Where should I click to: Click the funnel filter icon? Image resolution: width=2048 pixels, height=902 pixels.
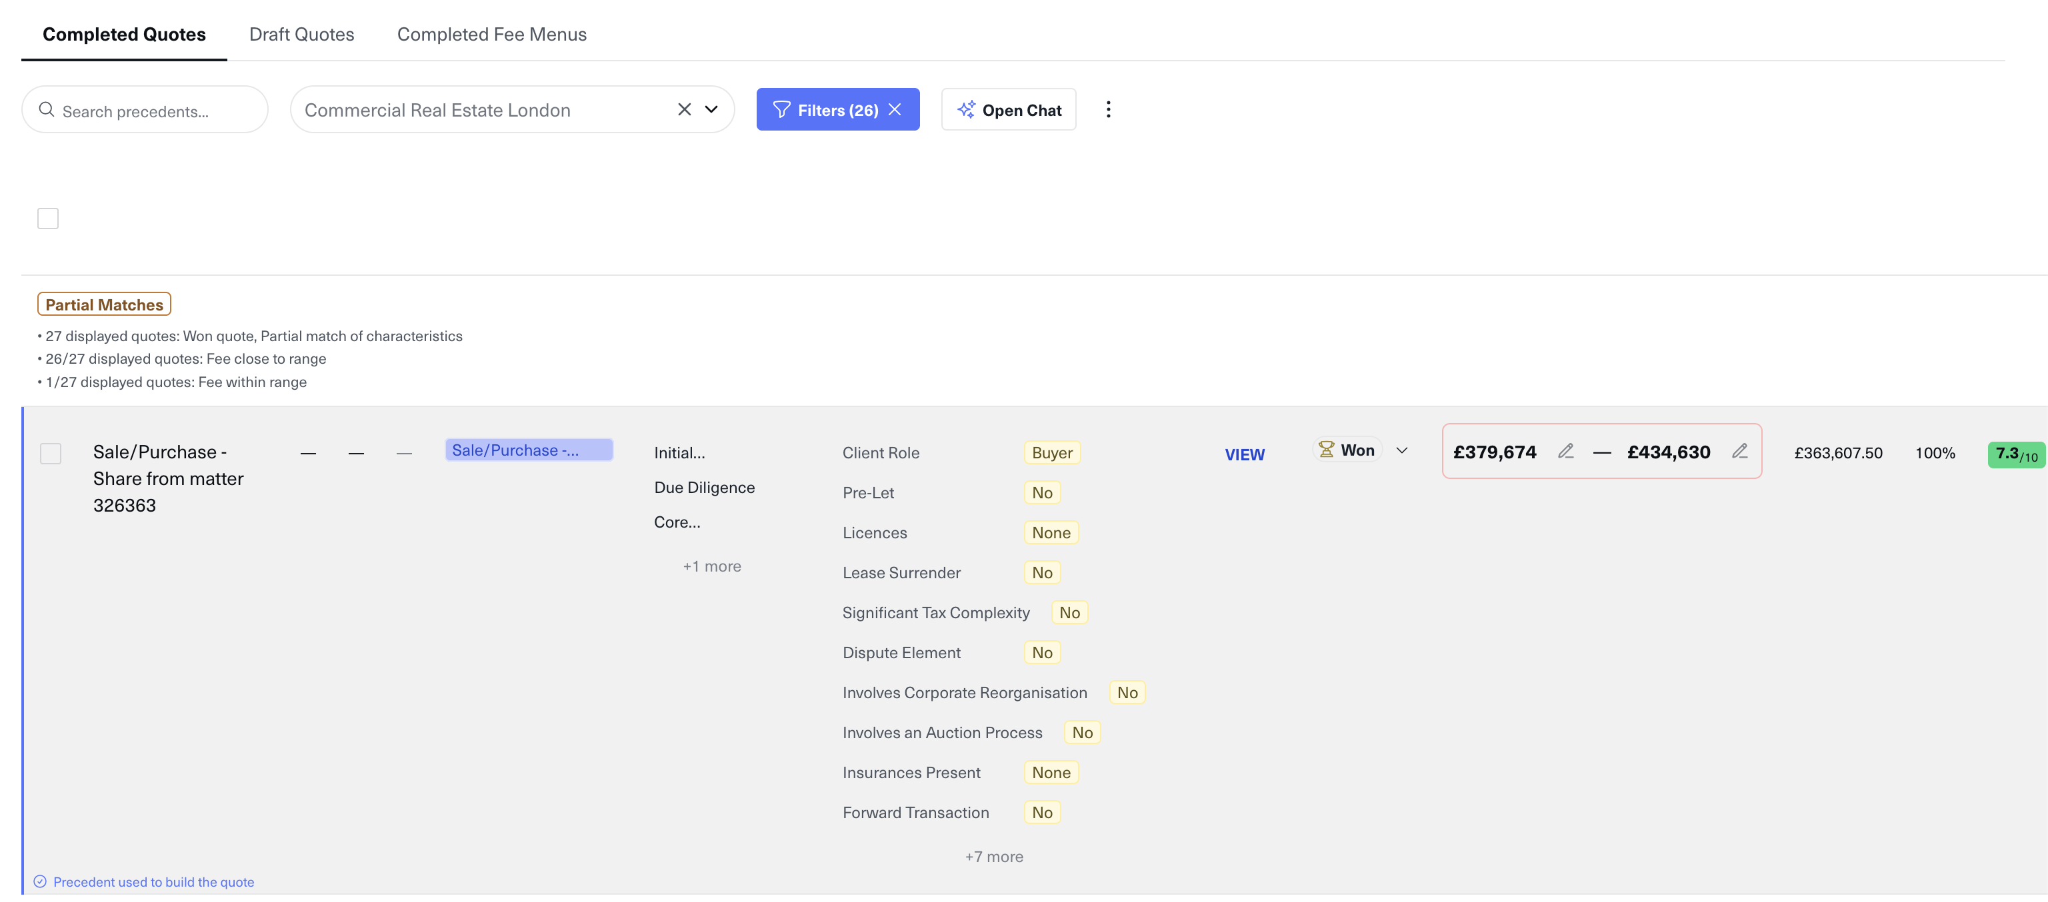point(781,110)
